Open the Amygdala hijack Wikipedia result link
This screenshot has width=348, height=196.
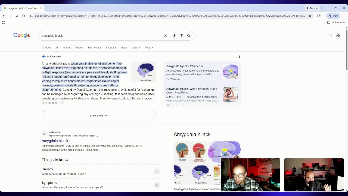(55, 141)
